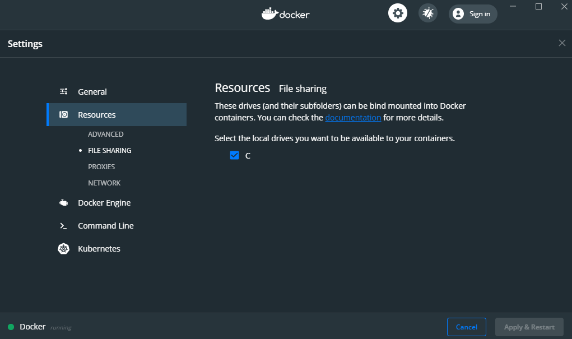This screenshot has width=572, height=339.
Task: Click the Sign in button
Action: click(473, 14)
